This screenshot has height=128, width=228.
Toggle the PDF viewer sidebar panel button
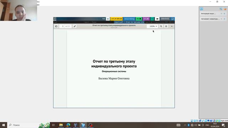tap(56, 26)
